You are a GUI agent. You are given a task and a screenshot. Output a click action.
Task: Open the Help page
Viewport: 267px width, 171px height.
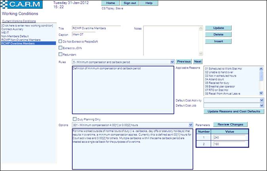149,3
